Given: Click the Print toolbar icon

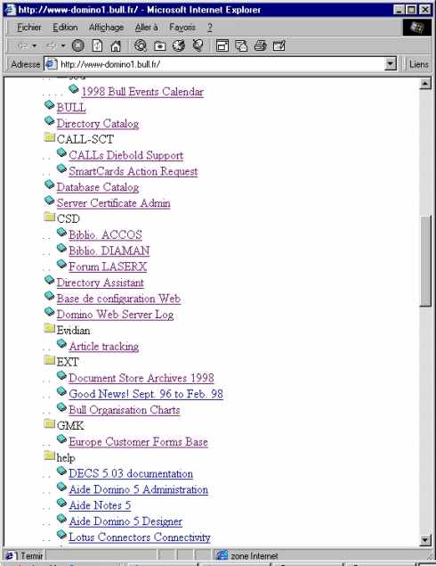Looking at the screenshot, I should pos(260,45).
